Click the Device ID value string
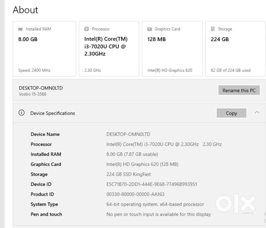The image size is (266, 228). (152, 184)
